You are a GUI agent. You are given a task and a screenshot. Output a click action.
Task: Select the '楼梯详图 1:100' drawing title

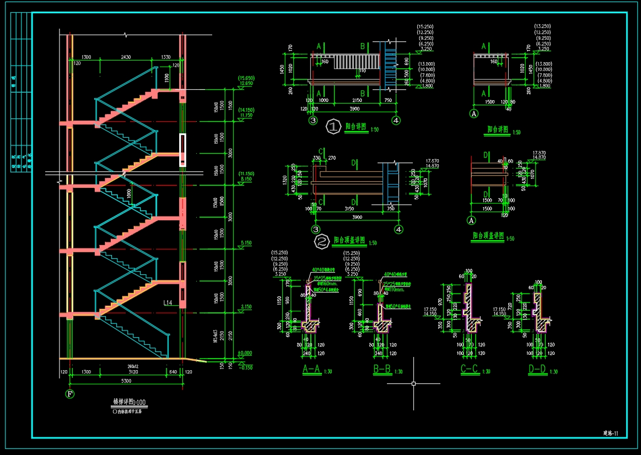[129, 402]
